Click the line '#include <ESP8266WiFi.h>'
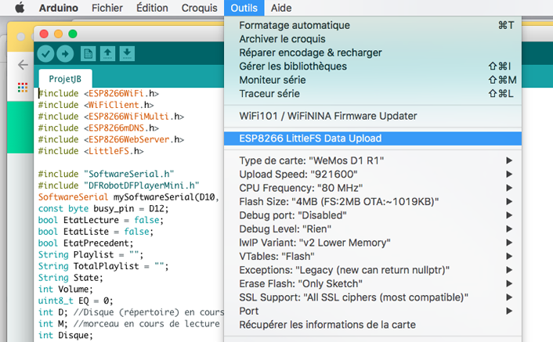Viewport: 553px width, 342px height. click(99, 93)
